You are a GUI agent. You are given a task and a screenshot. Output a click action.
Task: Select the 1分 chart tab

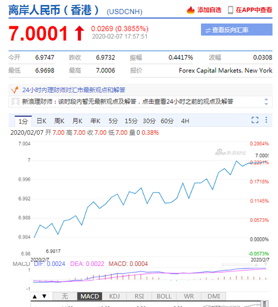23,121
